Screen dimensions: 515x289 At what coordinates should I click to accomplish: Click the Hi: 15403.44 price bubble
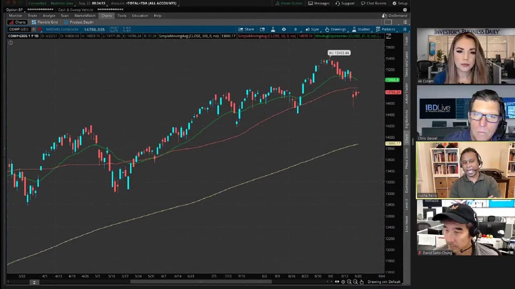pyautogui.click(x=339, y=53)
